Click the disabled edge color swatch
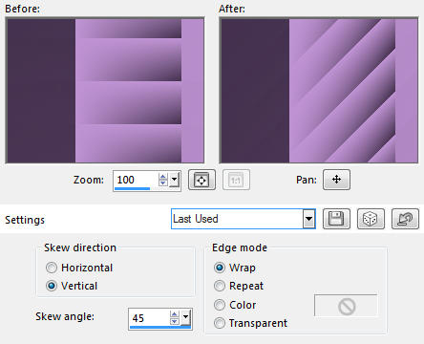Viewport: 424px width, 344px height. click(346, 306)
